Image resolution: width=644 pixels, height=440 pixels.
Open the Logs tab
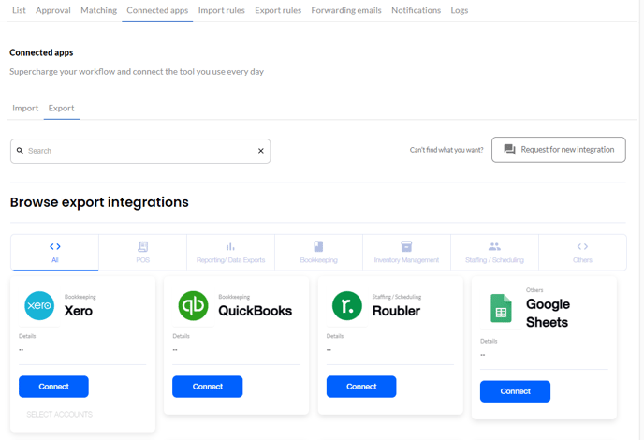click(460, 10)
